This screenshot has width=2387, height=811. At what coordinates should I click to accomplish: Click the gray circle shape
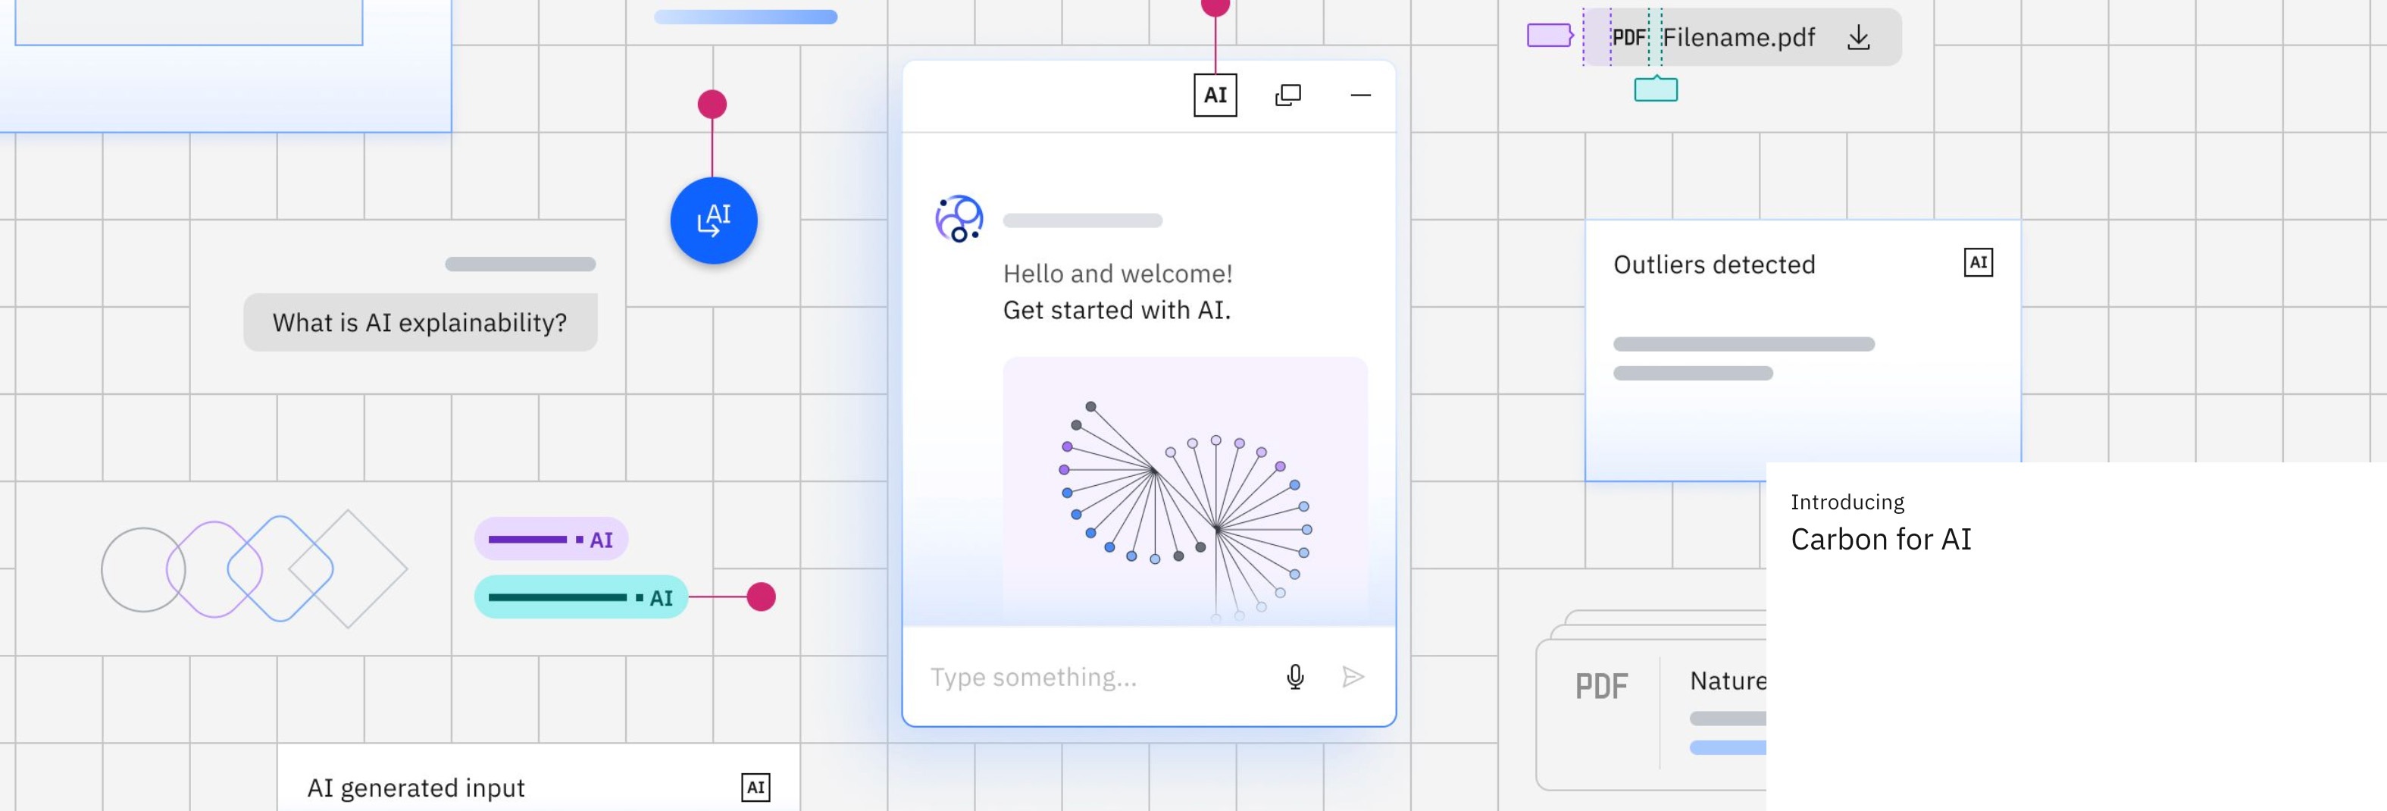pos(142,569)
